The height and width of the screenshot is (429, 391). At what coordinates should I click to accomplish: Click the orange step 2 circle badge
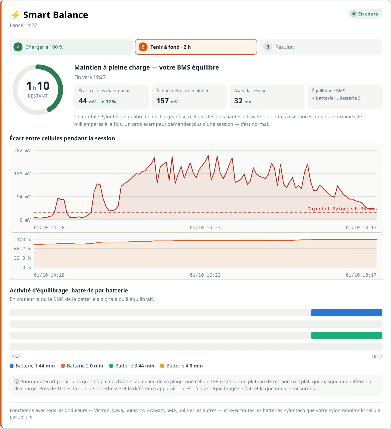[143, 47]
